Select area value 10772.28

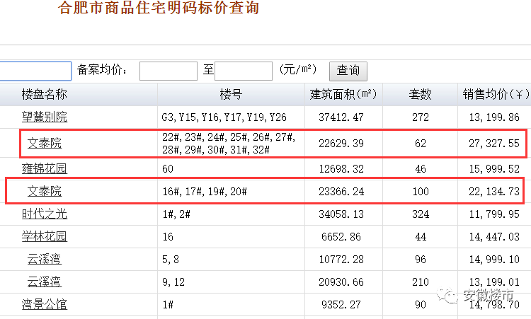coord(341,260)
